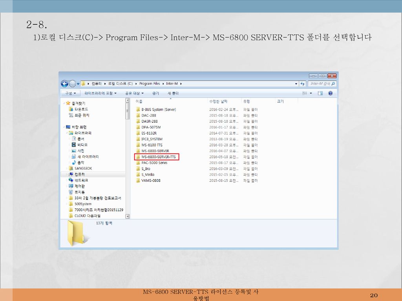Screen dimensions: 402x301
Task: Select 휴지통 in navigation pane
Action: pos(79,192)
